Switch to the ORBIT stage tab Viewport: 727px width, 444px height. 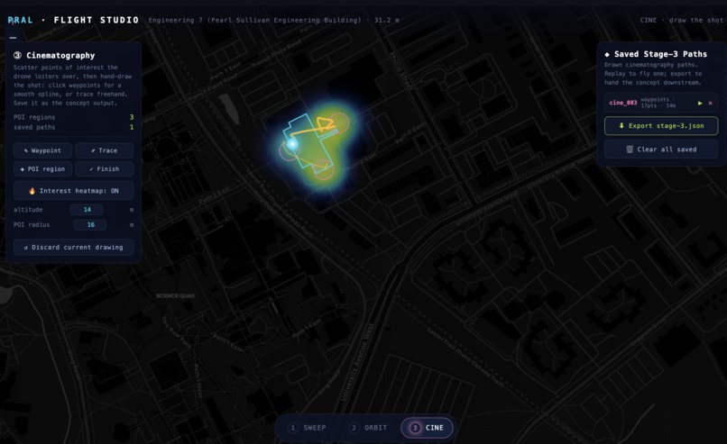point(369,428)
